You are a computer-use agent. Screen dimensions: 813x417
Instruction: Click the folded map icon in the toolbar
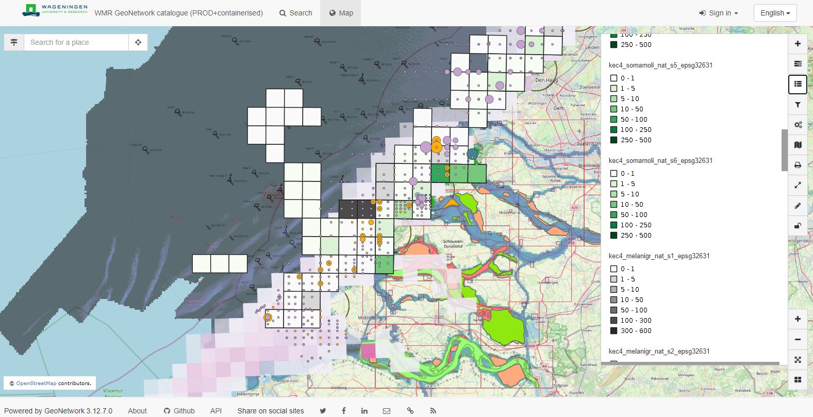click(x=798, y=145)
